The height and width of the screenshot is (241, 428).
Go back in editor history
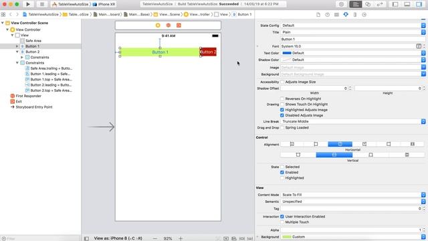coord(11,14)
